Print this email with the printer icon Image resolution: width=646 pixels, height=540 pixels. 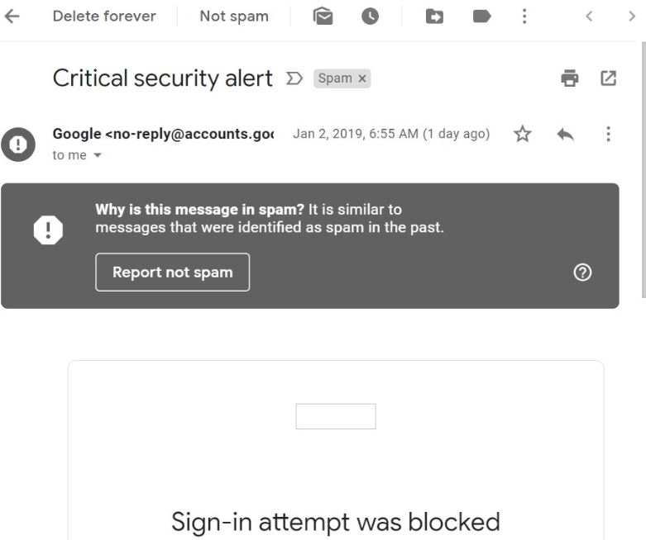(569, 78)
